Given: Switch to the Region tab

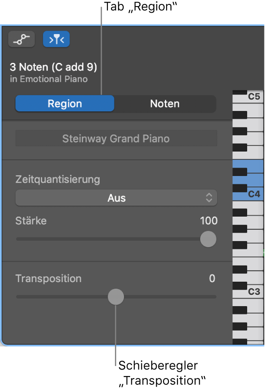Looking at the screenshot, I should pyautogui.click(x=64, y=103).
